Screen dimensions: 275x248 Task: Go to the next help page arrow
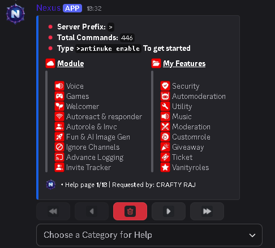[x=169, y=211]
